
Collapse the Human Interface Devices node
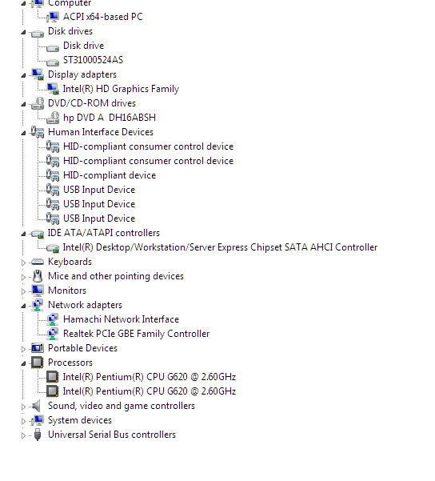click(x=23, y=134)
